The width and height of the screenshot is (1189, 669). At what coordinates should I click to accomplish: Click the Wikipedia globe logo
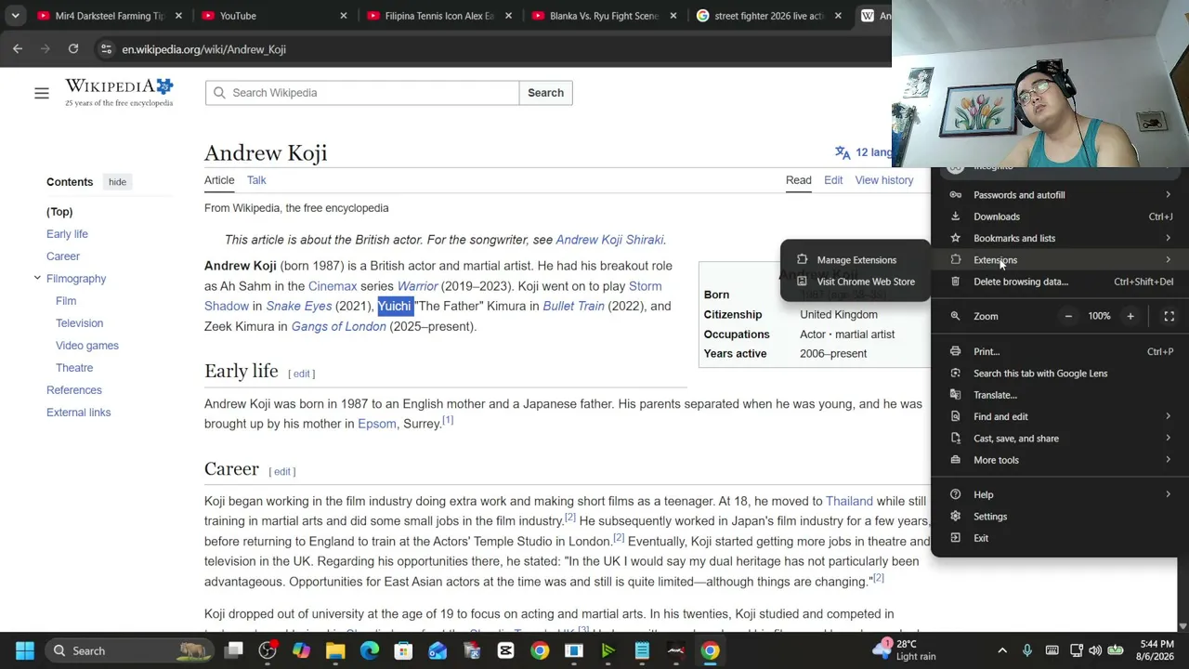119,92
